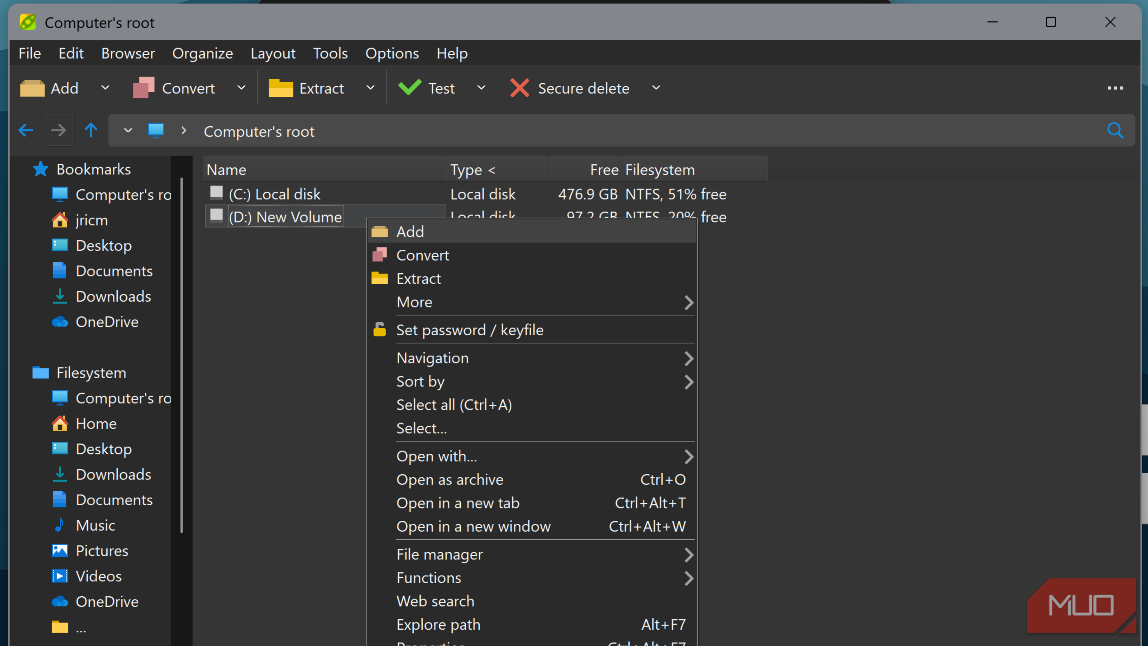Go up one folder level with up arrow
1148x646 pixels.
click(x=91, y=131)
